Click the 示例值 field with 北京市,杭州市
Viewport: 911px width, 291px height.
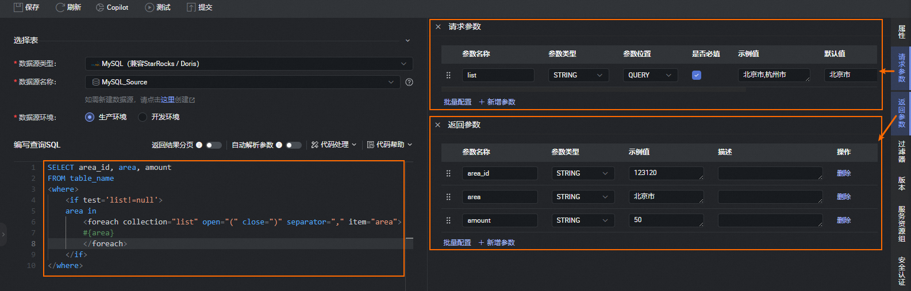[774, 75]
